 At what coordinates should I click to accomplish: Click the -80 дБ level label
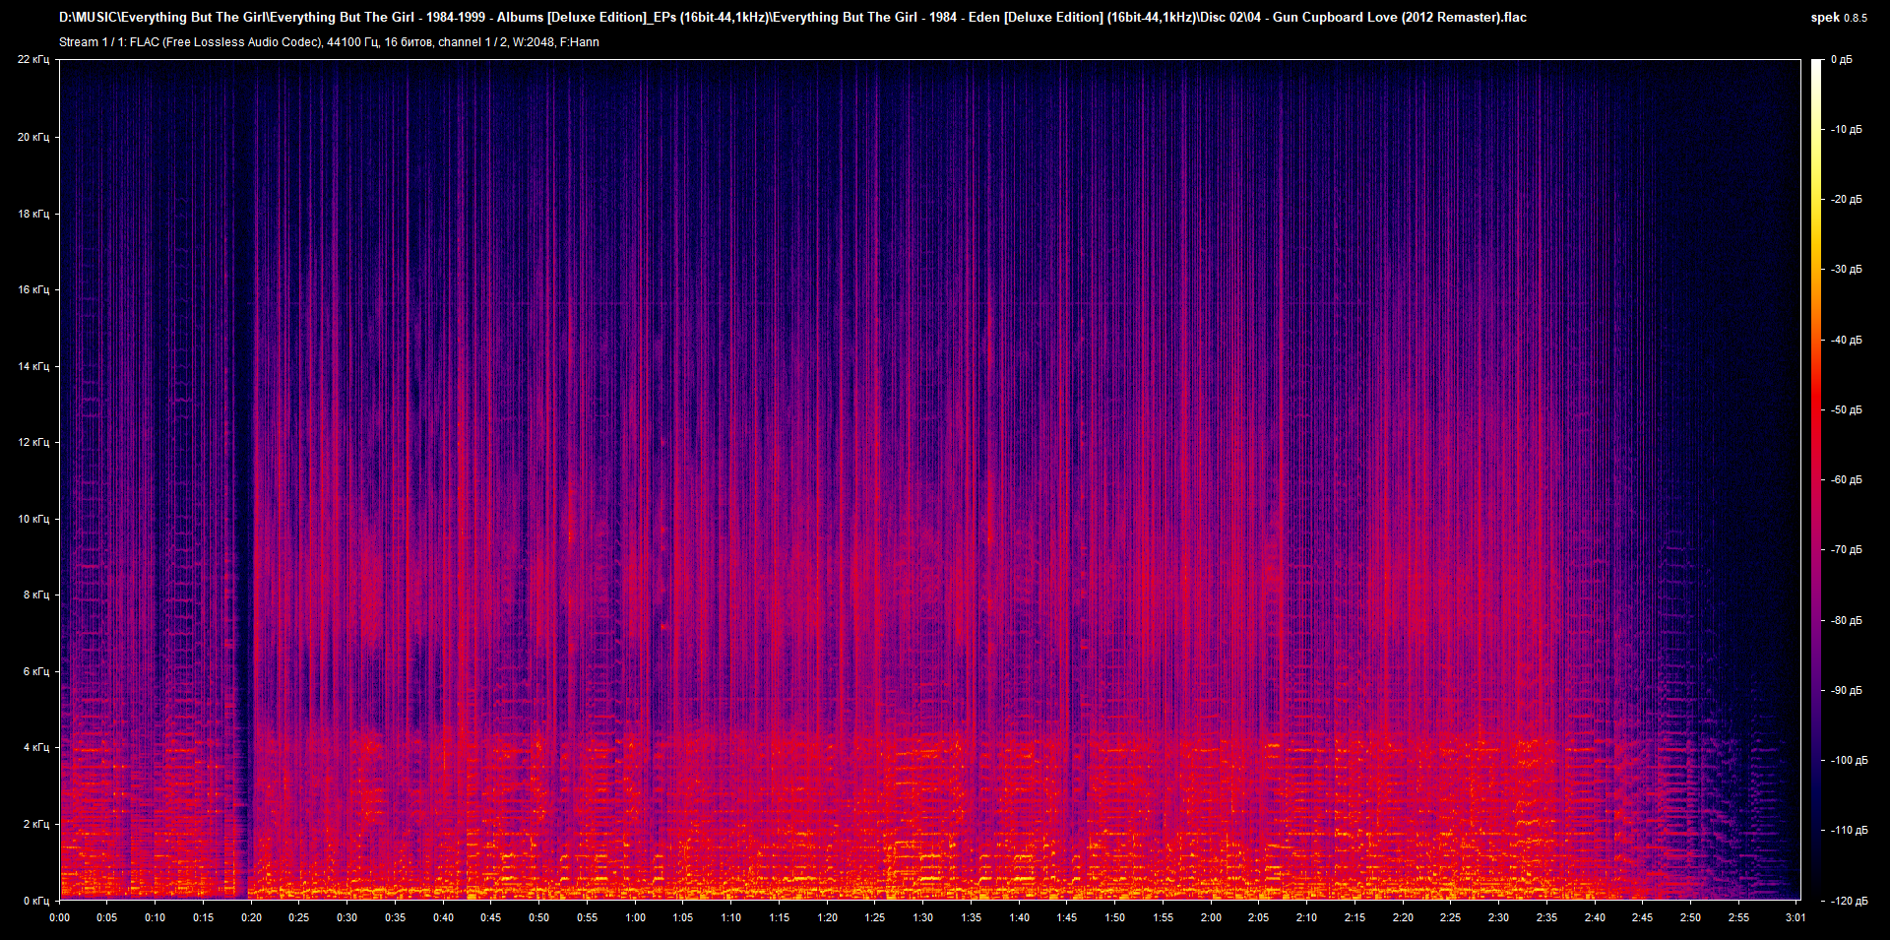tap(1847, 621)
